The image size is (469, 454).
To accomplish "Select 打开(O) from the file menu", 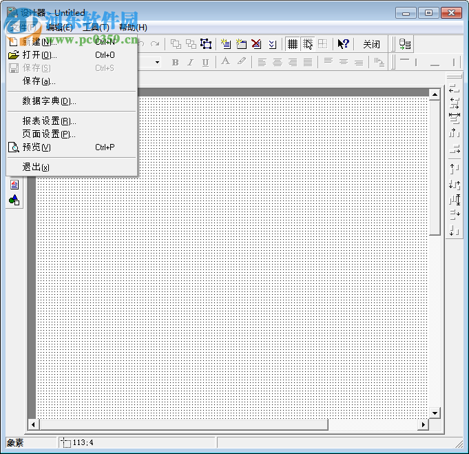I will tap(72, 54).
